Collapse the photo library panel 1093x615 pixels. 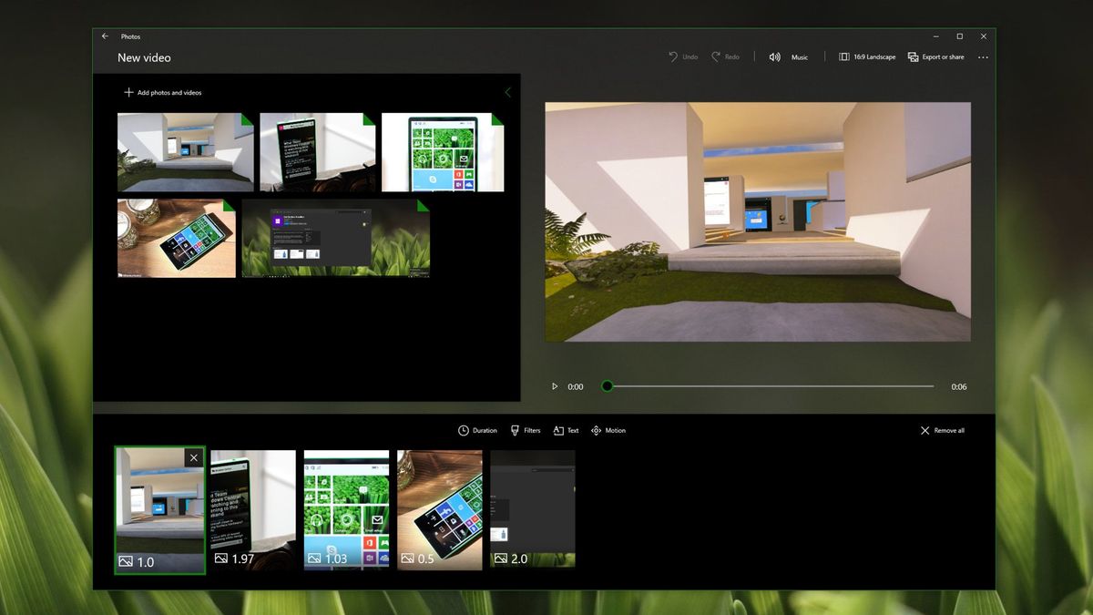coord(507,92)
